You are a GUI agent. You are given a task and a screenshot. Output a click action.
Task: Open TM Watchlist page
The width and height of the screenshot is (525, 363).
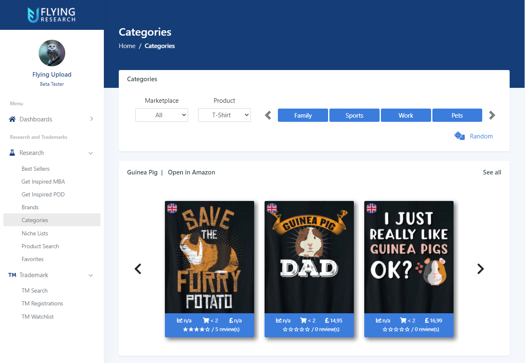(x=38, y=317)
